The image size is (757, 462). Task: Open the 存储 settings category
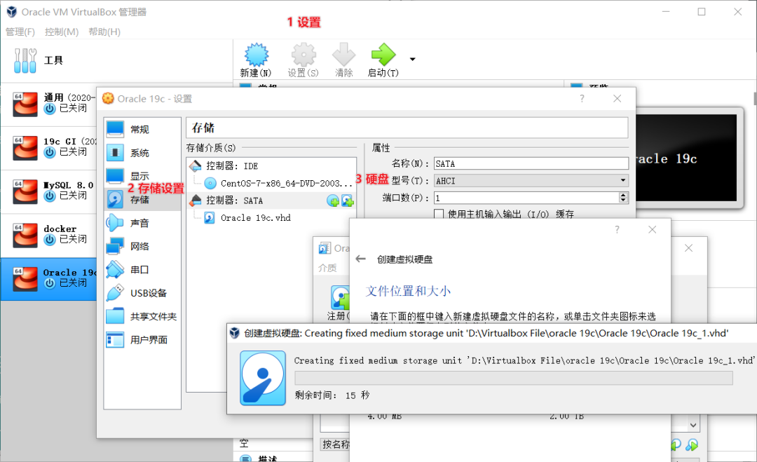[142, 199]
